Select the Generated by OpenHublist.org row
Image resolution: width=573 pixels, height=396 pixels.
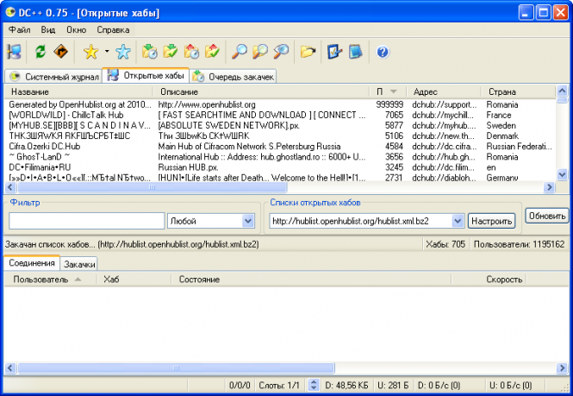click(280, 104)
